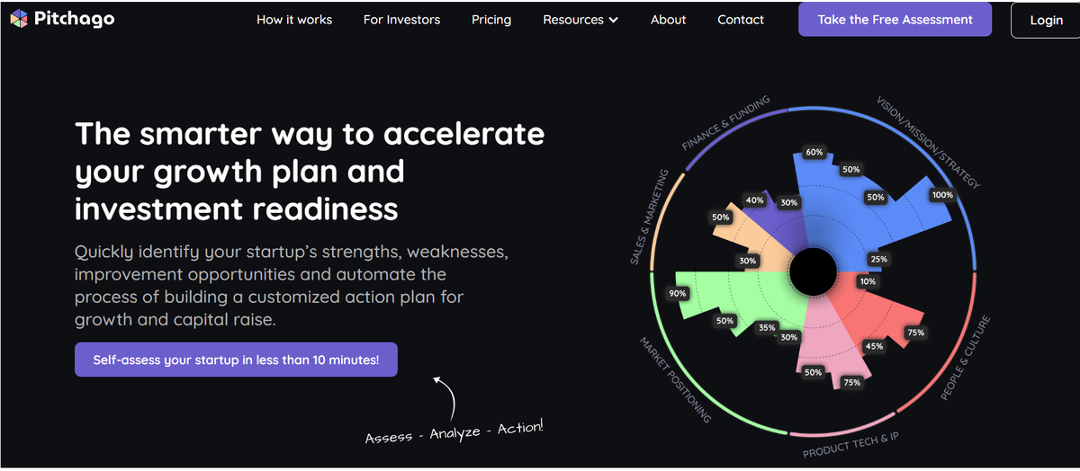Open the How it works page
The height and width of the screenshot is (471, 1080).
(x=294, y=20)
